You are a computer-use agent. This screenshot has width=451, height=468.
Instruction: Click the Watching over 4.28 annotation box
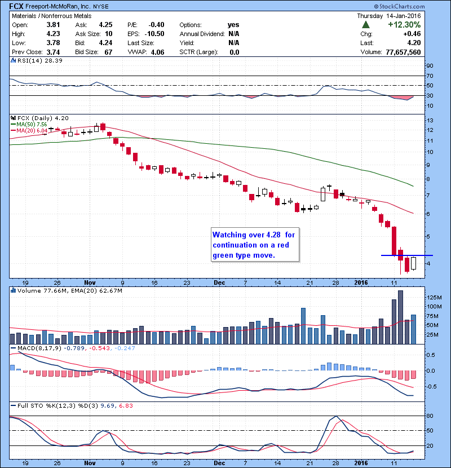(x=255, y=245)
